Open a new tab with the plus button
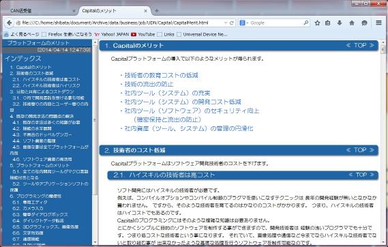 pyautogui.click(x=156, y=11)
